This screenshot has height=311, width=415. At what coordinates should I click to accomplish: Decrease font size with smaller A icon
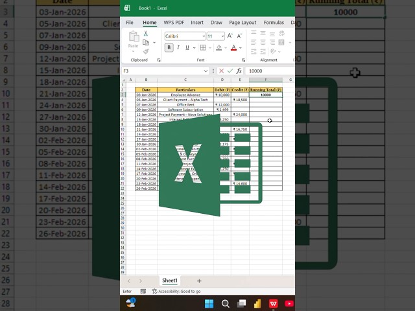pyautogui.click(x=239, y=36)
